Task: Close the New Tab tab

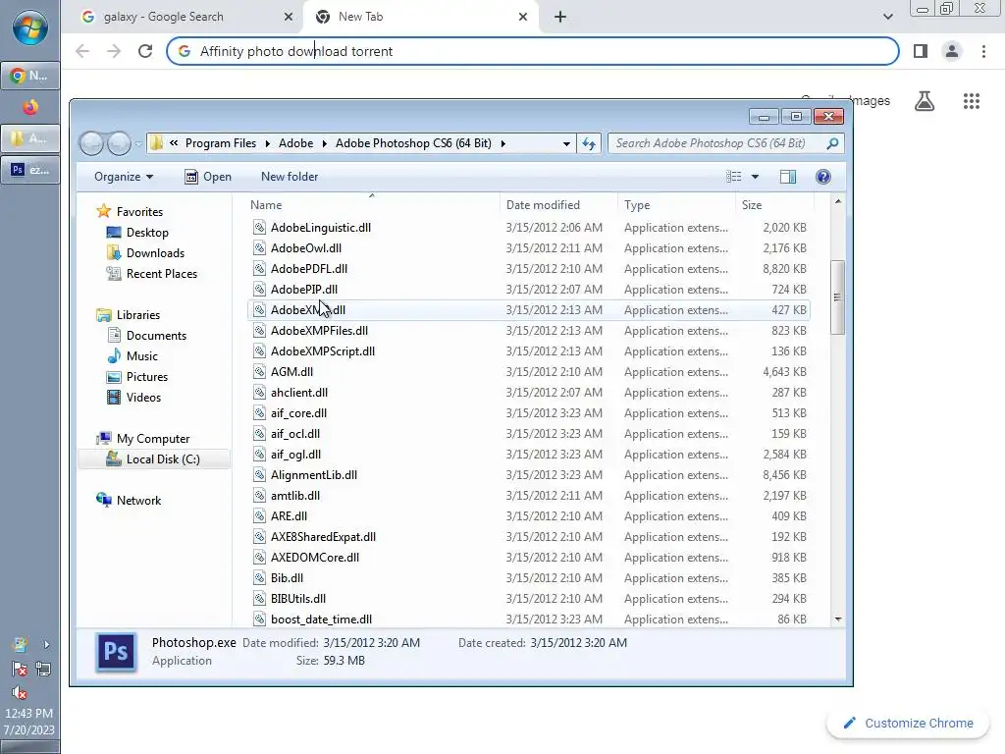Action: pyautogui.click(x=523, y=17)
